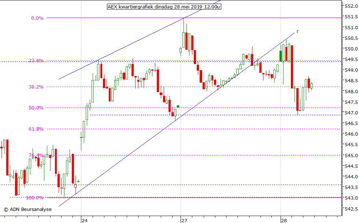The width and height of the screenshot is (359, 223).
Task: Click the 548.5 price axis value
Action: (x=351, y=81)
